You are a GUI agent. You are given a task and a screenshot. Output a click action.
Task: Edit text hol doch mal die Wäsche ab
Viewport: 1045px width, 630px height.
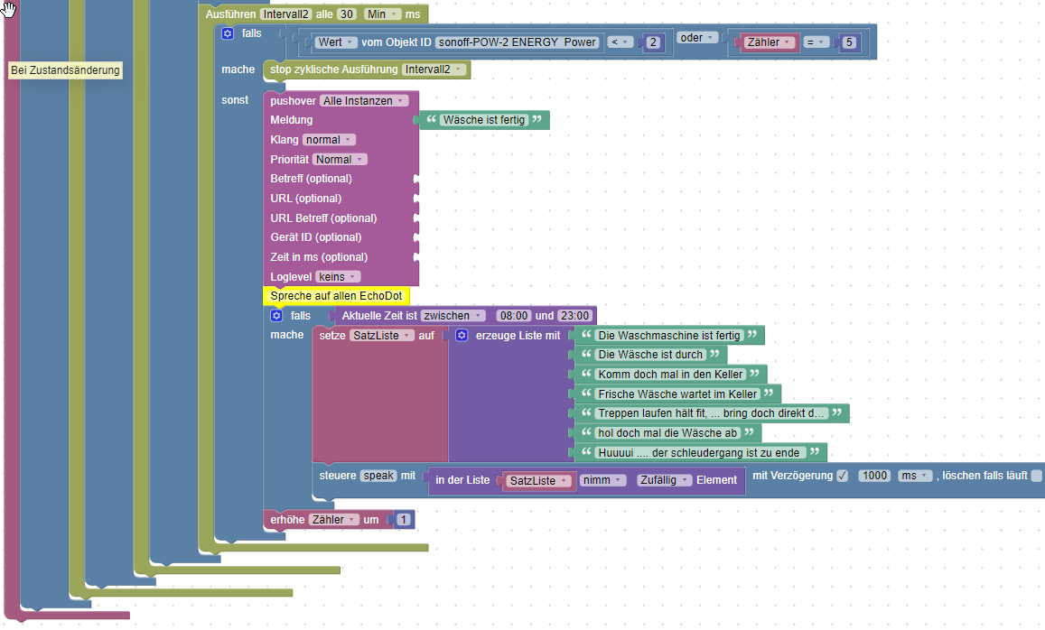click(x=667, y=433)
